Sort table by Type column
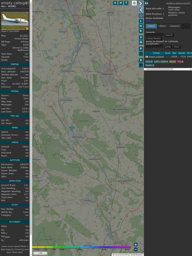The image size is (192, 256). [174, 53]
